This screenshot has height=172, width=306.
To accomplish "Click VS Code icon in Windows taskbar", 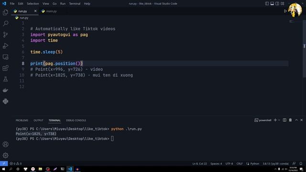I will [70, 169].
